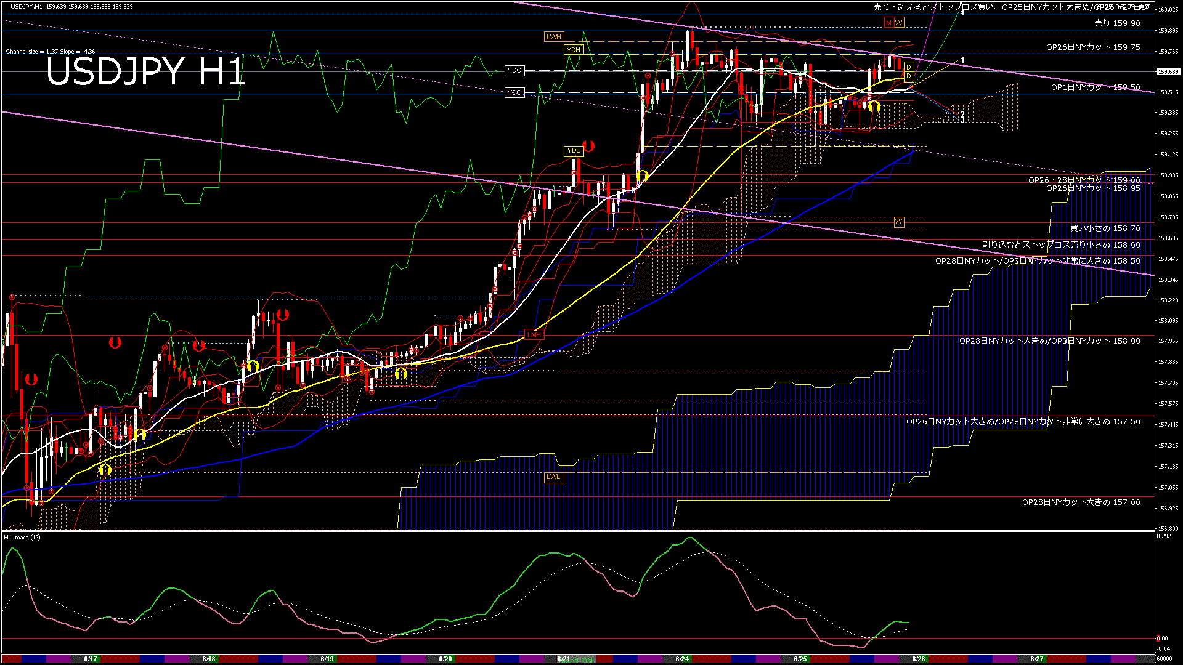The image size is (1183, 665).
Task: Click the 160.025 price axis value
Action: [1168, 10]
